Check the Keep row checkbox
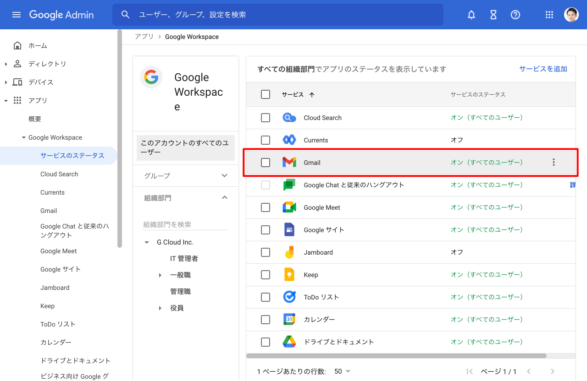The width and height of the screenshot is (587, 381). (x=266, y=275)
